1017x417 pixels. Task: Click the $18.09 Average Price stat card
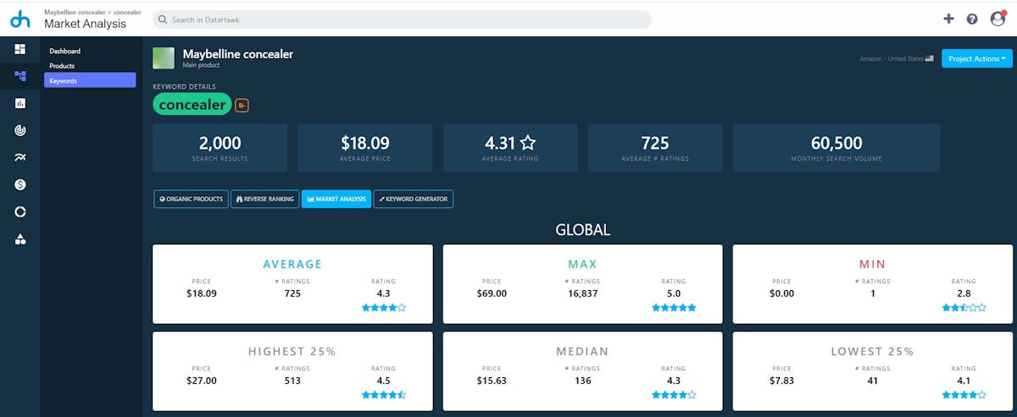tap(364, 148)
